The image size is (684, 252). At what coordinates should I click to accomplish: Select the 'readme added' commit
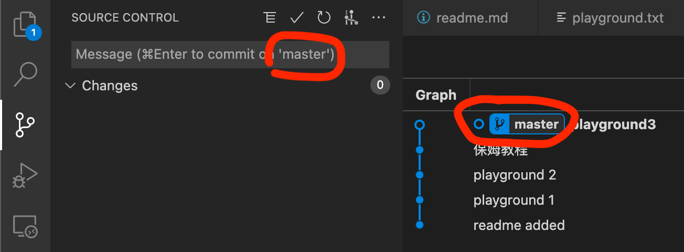coord(519,225)
